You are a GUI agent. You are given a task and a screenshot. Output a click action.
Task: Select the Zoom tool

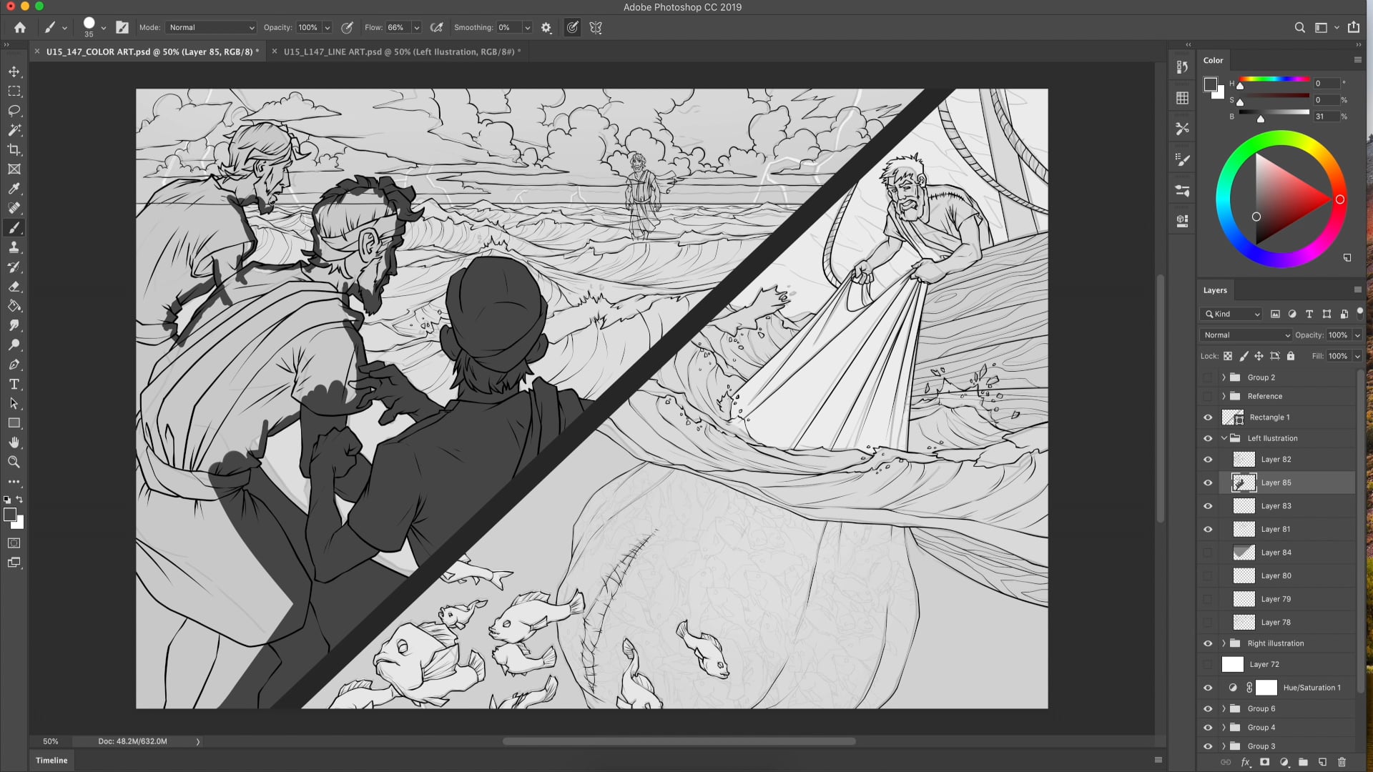coord(14,462)
